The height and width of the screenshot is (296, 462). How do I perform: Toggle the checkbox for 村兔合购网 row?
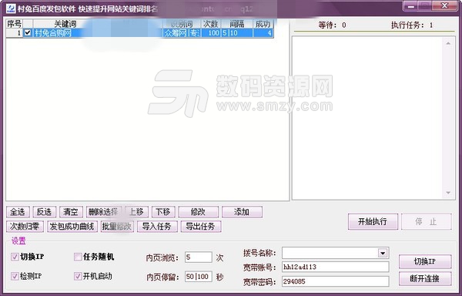tap(28, 32)
